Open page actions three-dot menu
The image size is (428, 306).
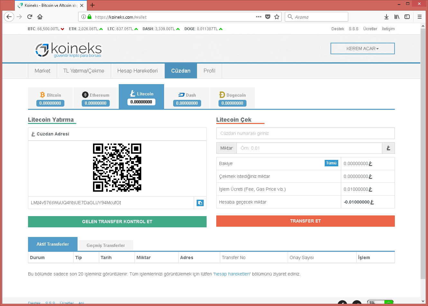(259, 17)
